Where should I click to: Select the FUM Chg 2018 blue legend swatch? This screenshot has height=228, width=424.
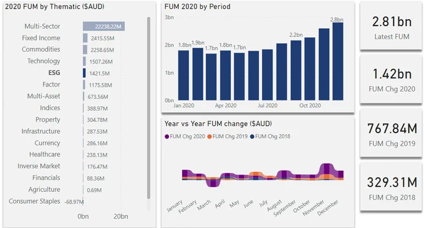click(x=253, y=136)
